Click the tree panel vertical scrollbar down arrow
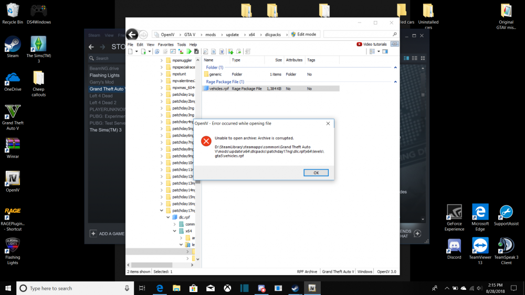 197,259
